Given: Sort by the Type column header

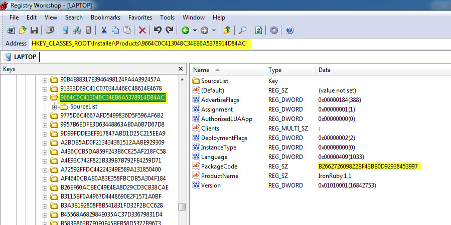Looking at the screenshot, I should 290,70.
